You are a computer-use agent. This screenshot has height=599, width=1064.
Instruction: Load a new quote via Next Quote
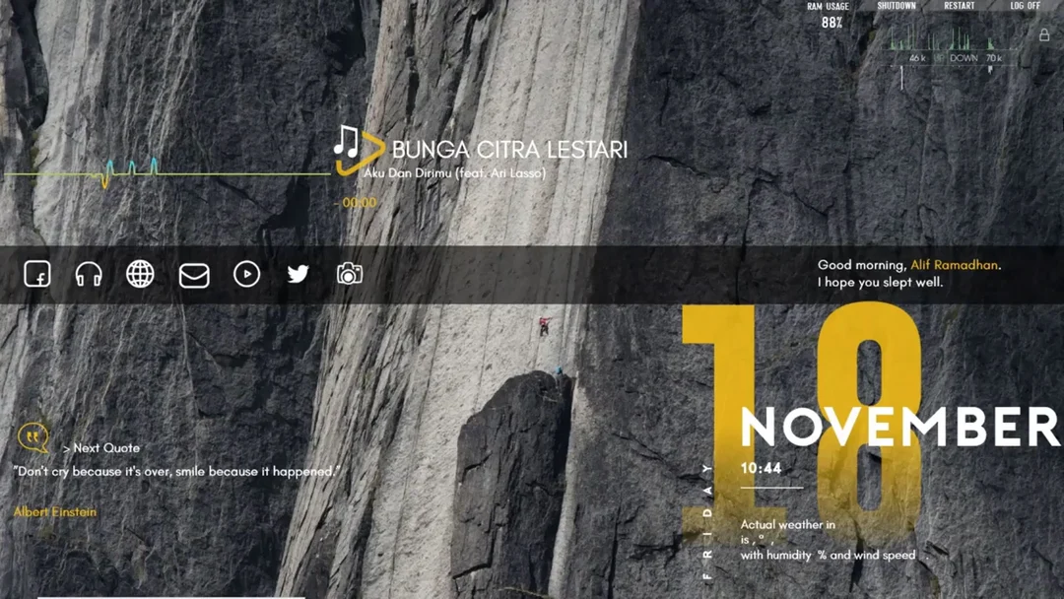pos(103,447)
